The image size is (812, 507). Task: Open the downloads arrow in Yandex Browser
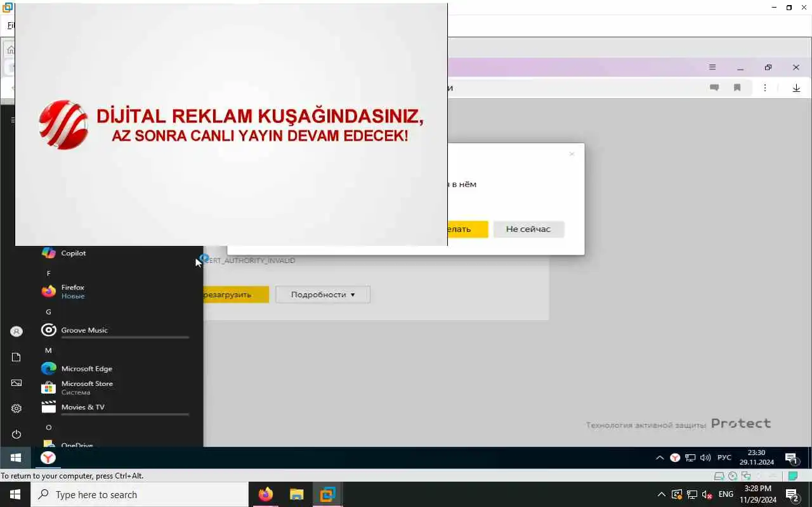(x=796, y=88)
